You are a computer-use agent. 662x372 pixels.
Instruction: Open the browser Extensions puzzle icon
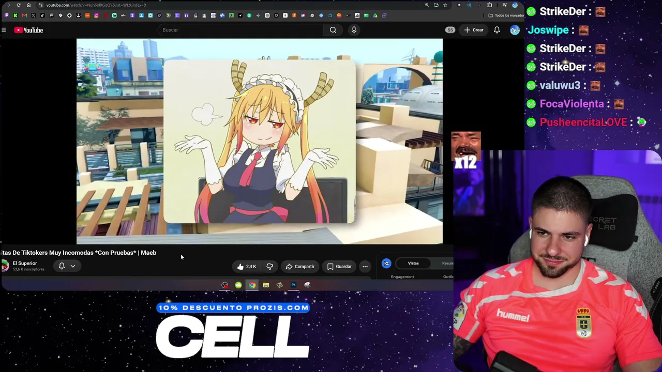(x=489, y=5)
